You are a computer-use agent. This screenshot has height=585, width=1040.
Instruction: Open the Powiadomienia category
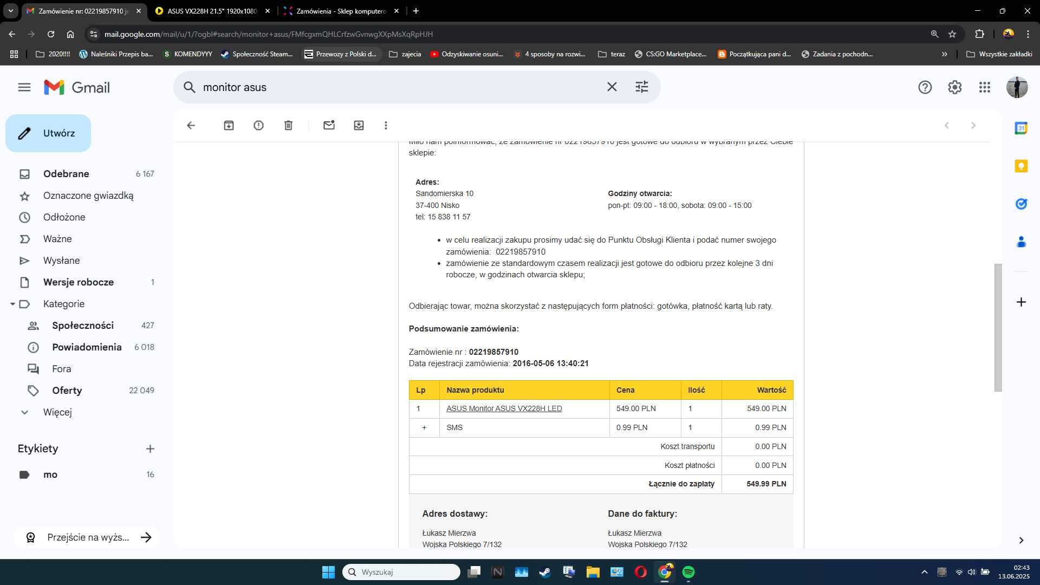click(87, 347)
